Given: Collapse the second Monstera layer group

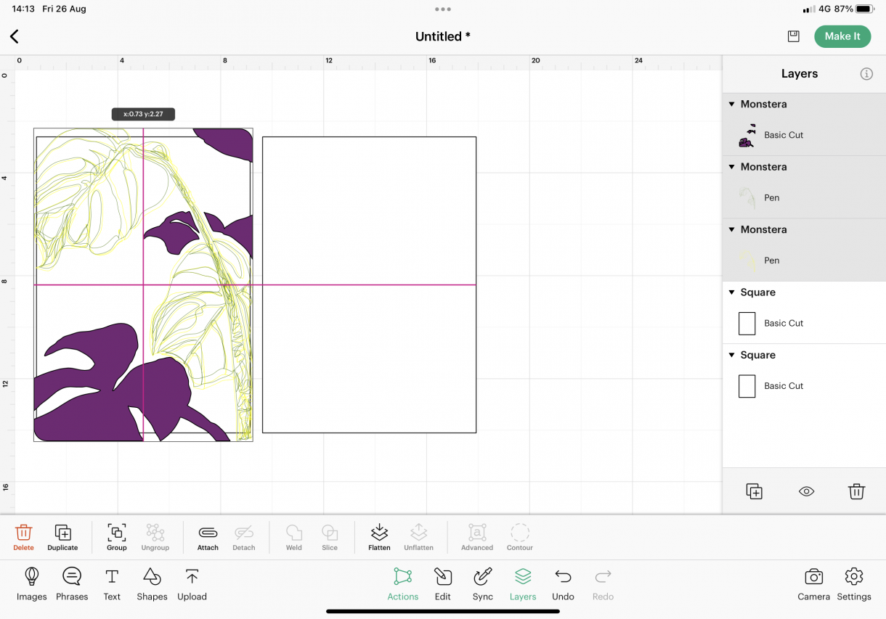Looking at the screenshot, I should click(x=732, y=167).
